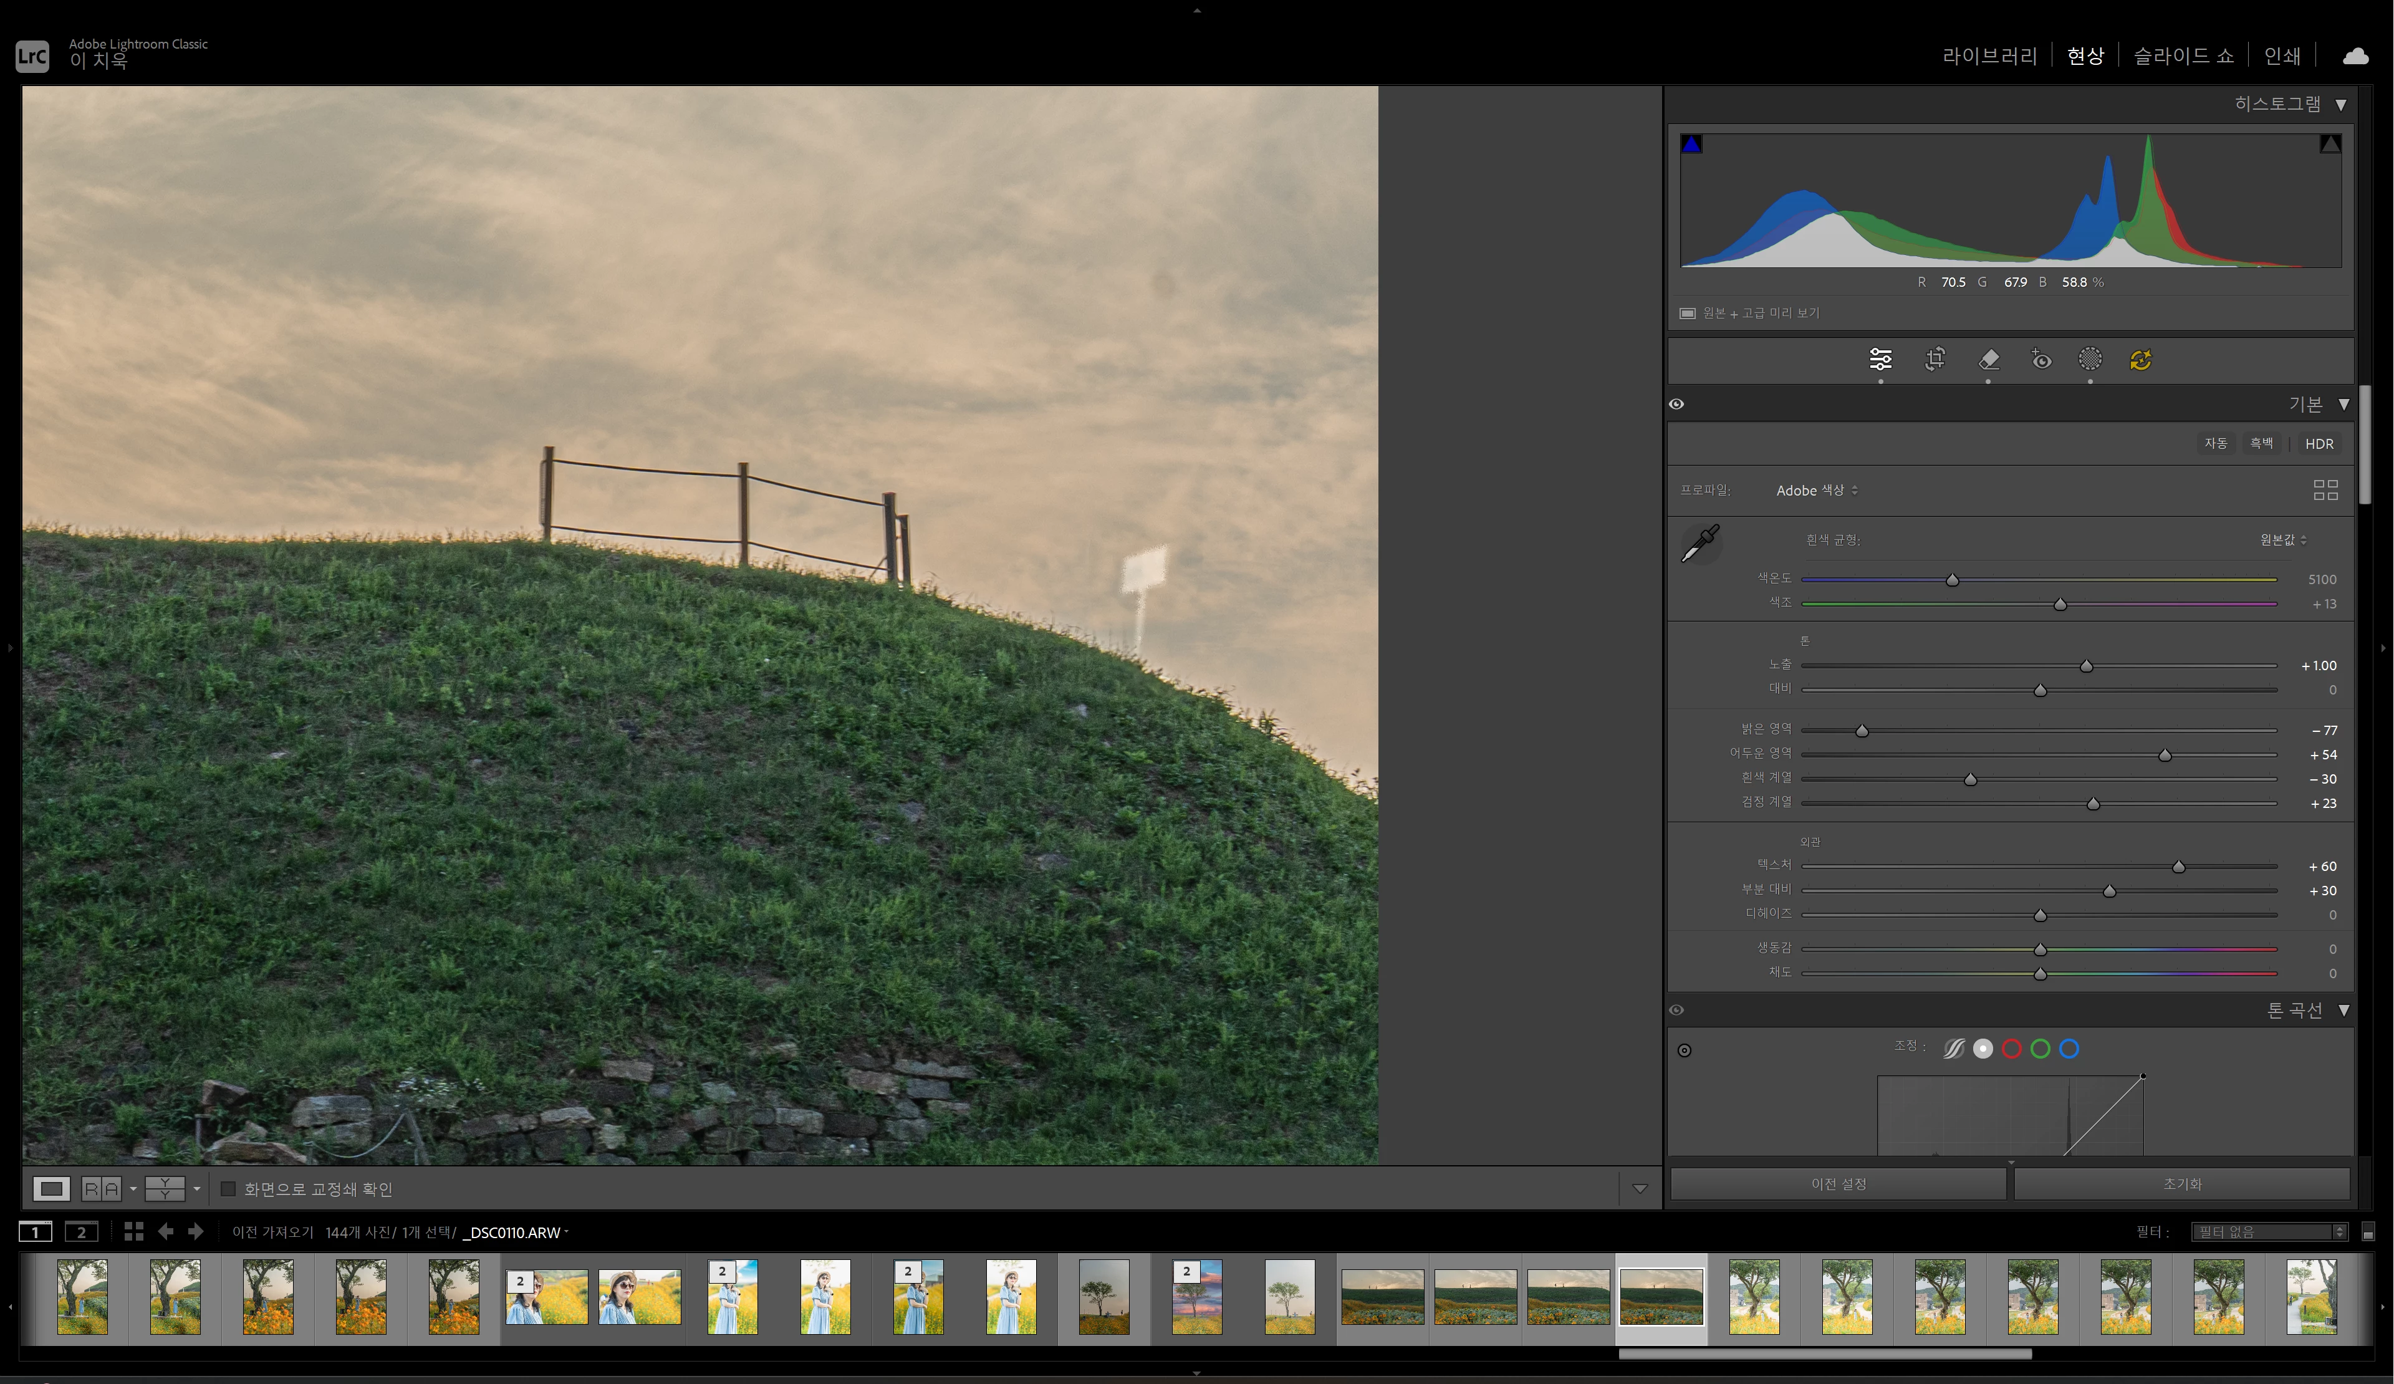
Task: Click the Exposure slider handle
Action: click(x=2086, y=666)
